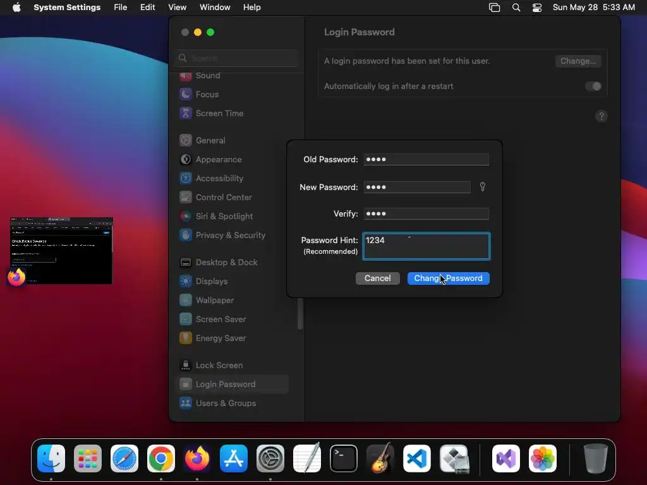Click Siri & Spotlight icon
This screenshot has width=647, height=485.
186,216
